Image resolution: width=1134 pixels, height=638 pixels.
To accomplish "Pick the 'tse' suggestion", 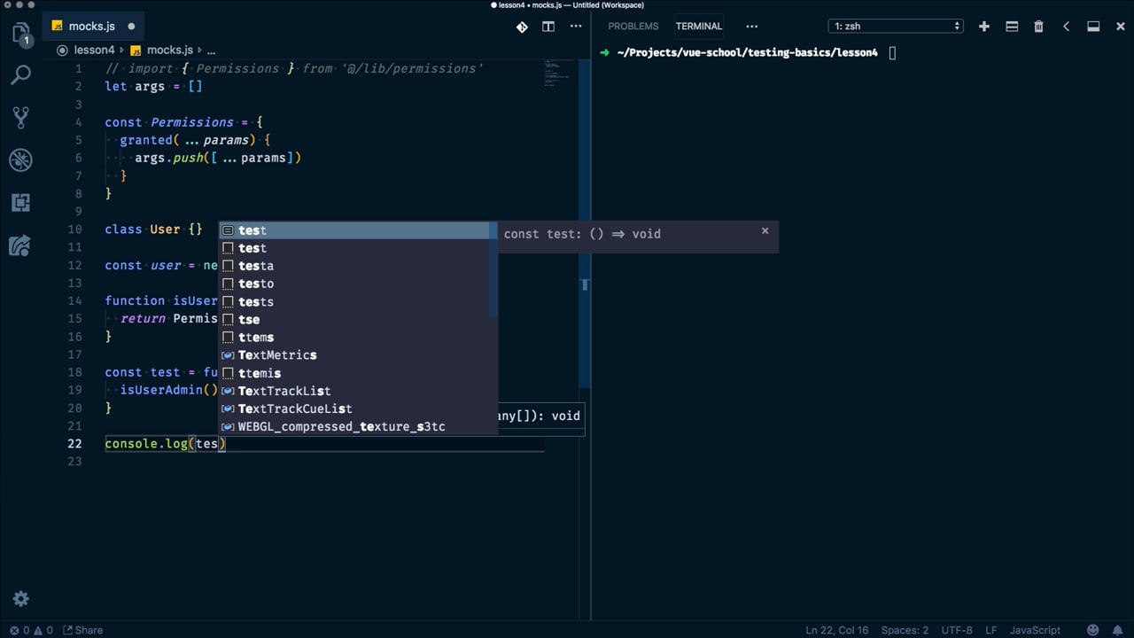I will point(354,319).
